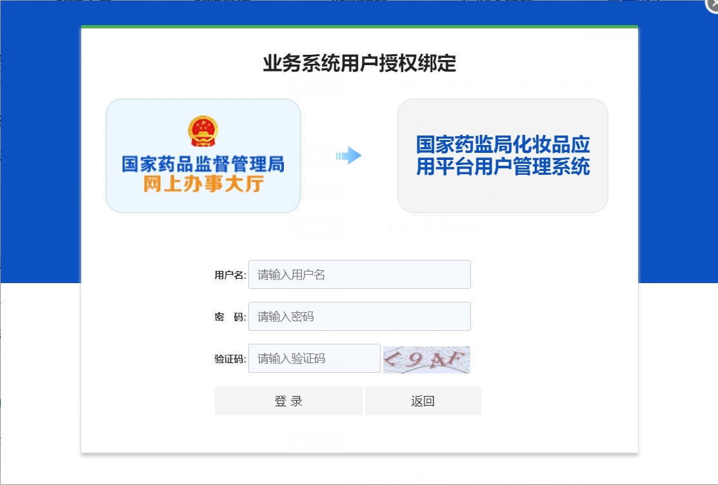Viewport: 718px width, 485px height.
Task: Select the 国家药品监督管理局网上办事大厅 logo panel
Action: click(x=202, y=155)
